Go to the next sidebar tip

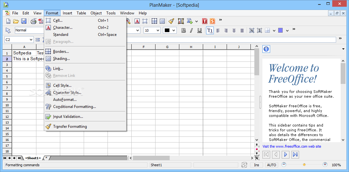tap(286, 154)
